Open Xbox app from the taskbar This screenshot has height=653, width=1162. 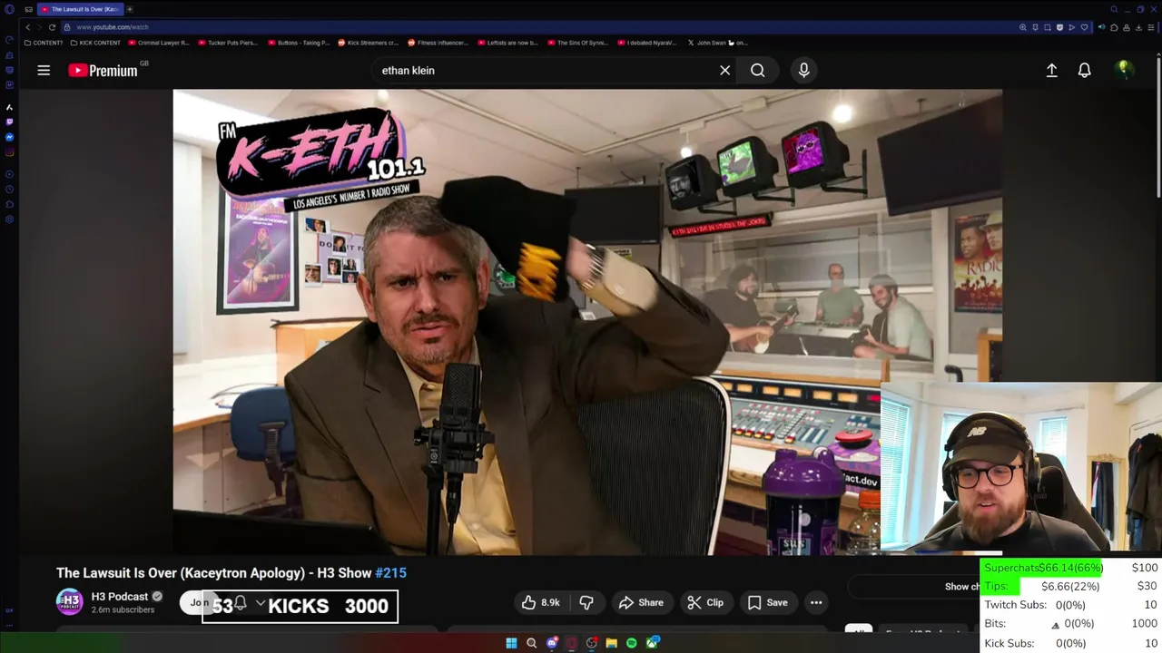(x=653, y=643)
